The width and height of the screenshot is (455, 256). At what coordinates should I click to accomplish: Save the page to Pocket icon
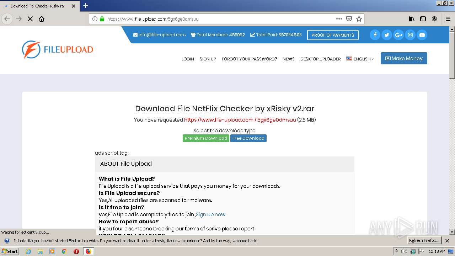[349, 19]
